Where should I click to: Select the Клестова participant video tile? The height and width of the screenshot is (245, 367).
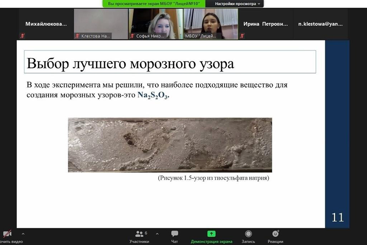point(101,24)
